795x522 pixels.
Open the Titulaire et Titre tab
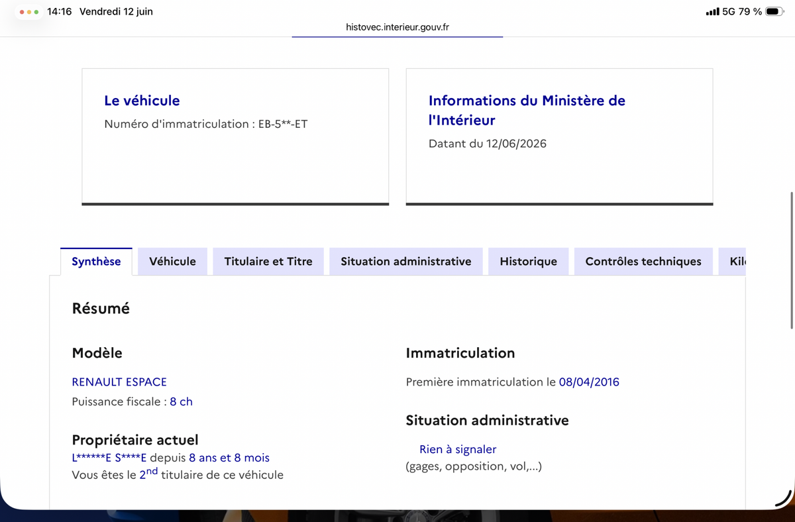268,261
